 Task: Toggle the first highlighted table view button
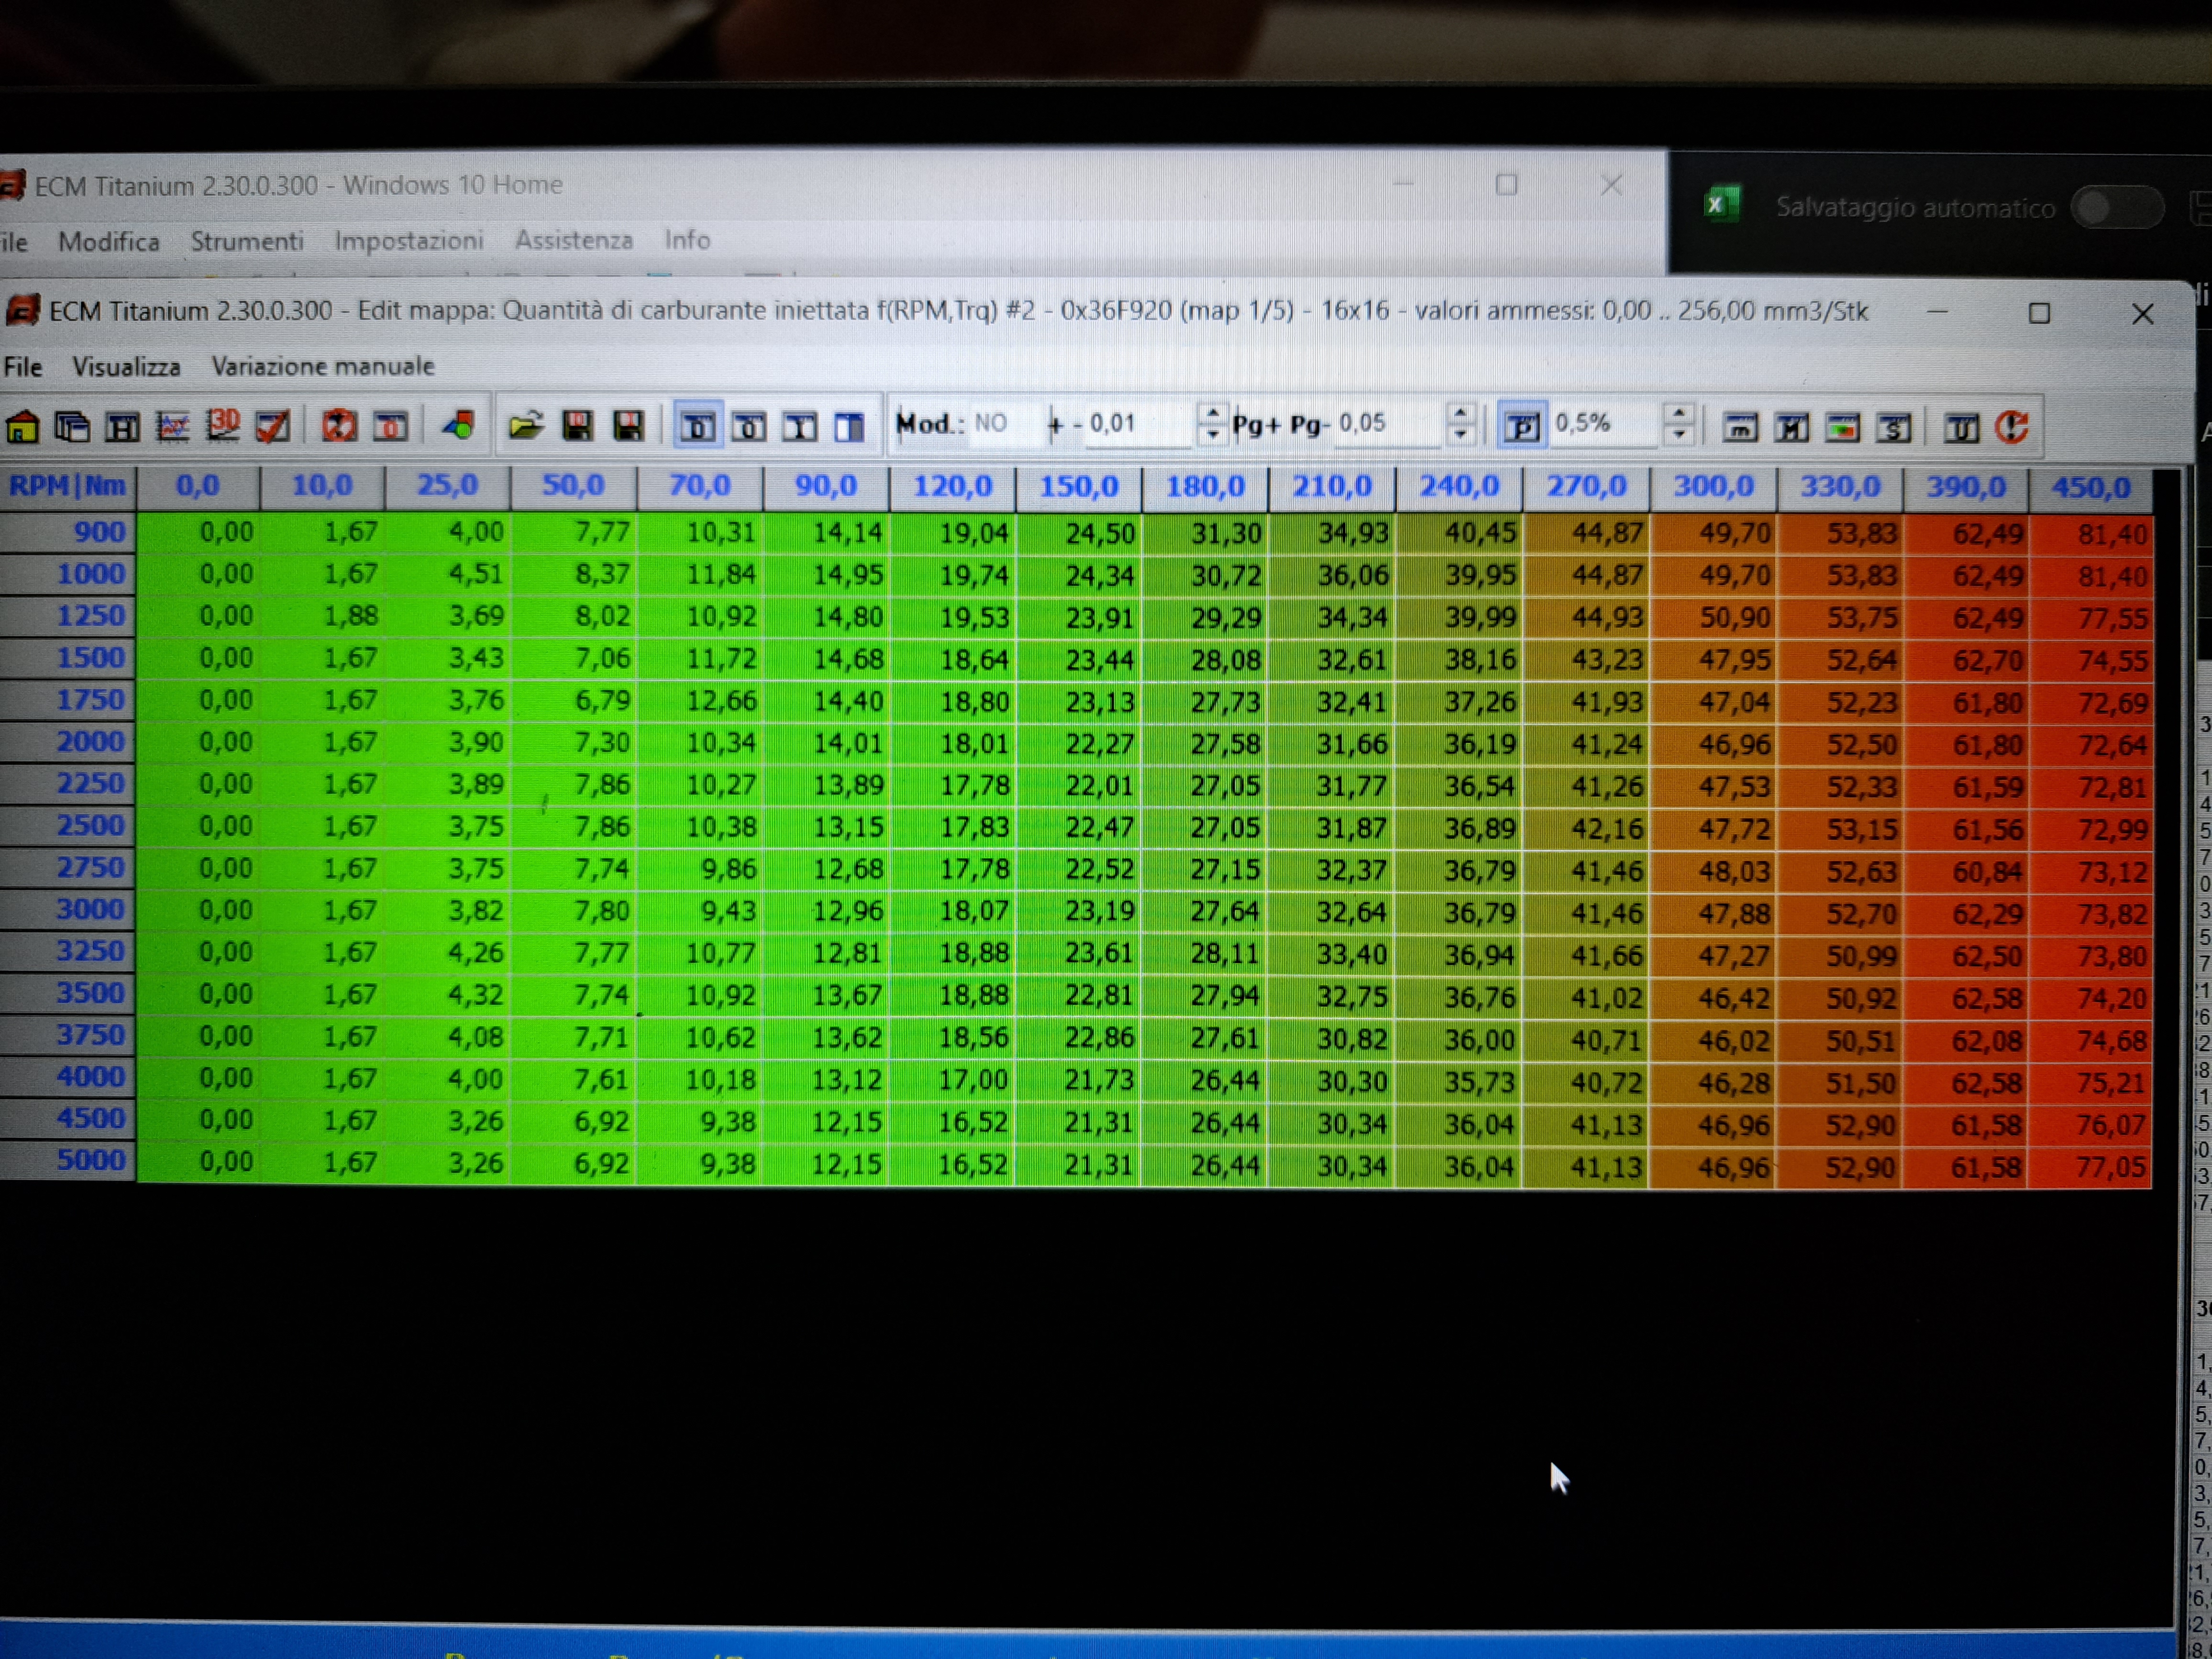[x=697, y=427]
